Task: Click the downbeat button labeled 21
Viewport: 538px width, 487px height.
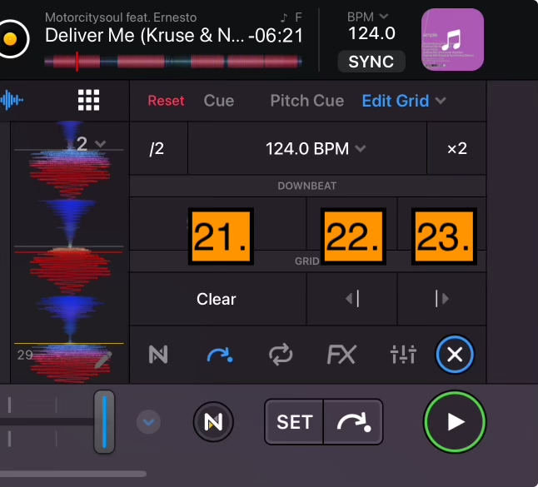Action: [221, 236]
